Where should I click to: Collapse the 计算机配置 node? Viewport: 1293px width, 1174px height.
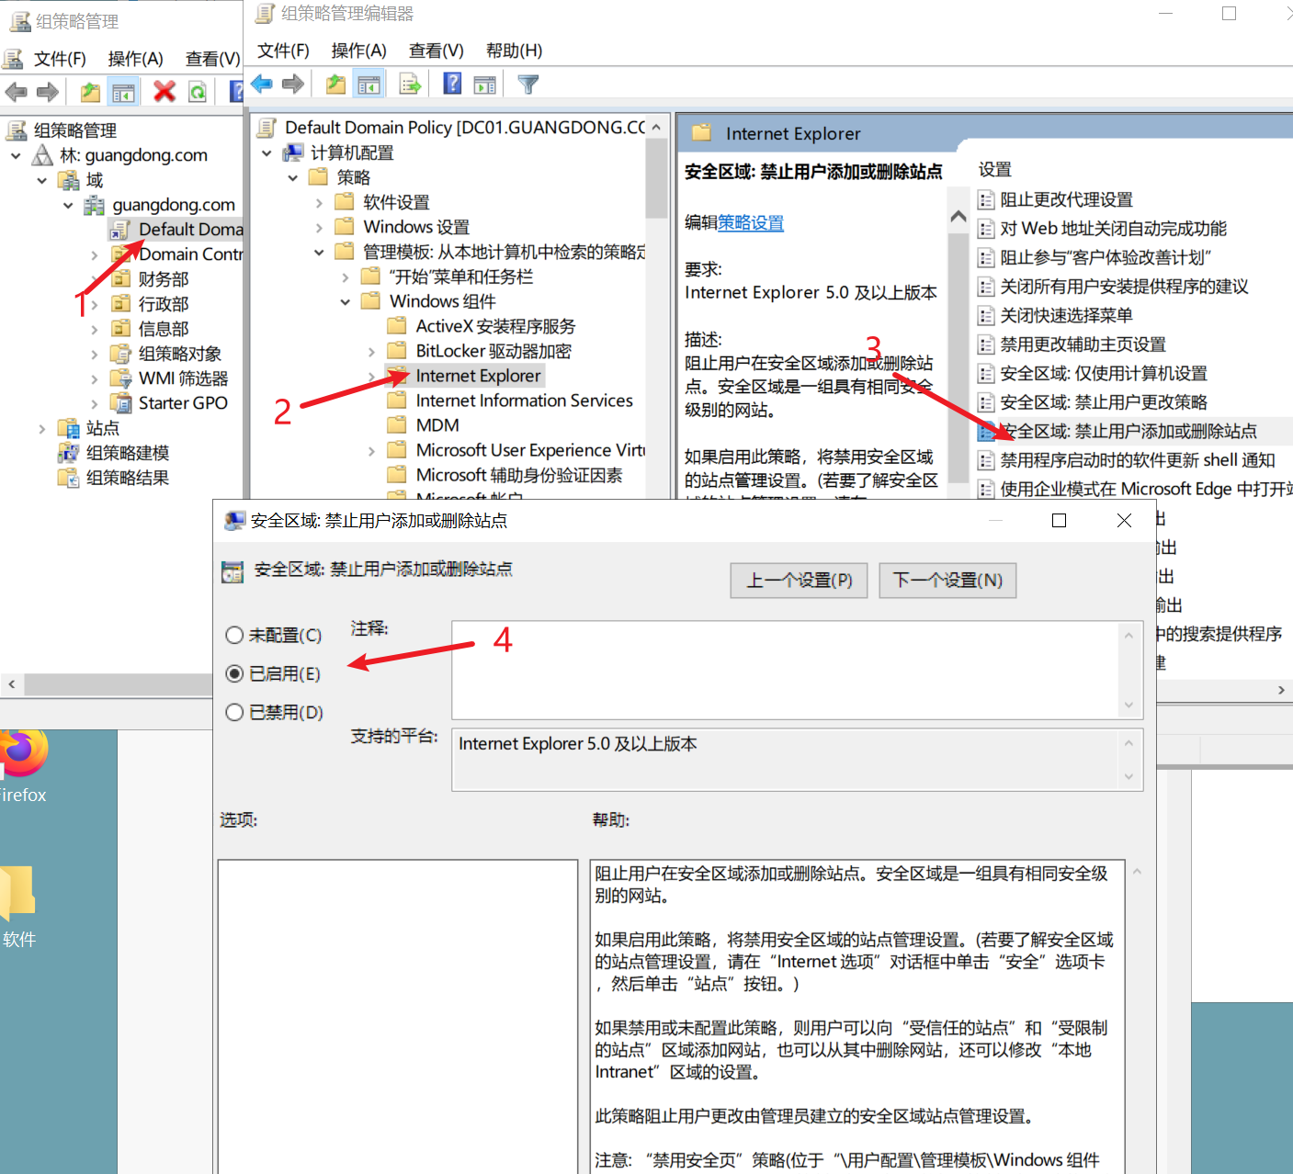(267, 153)
